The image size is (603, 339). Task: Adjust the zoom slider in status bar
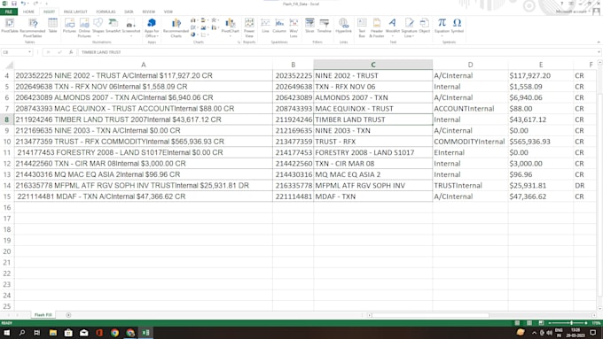click(x=571, y=323)
